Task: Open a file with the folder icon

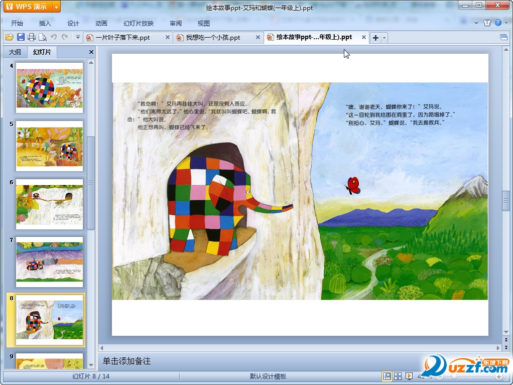Action: pyautogui.click(x=10, y=37)
